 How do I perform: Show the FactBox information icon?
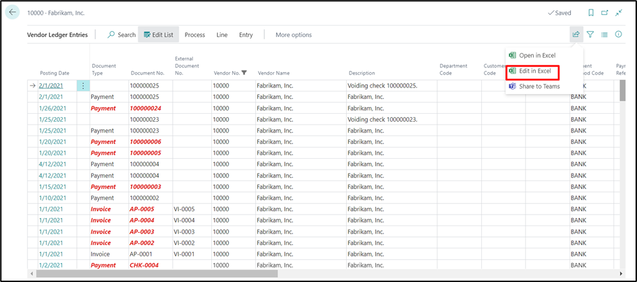pyautogui.click(x=618, y=34)
